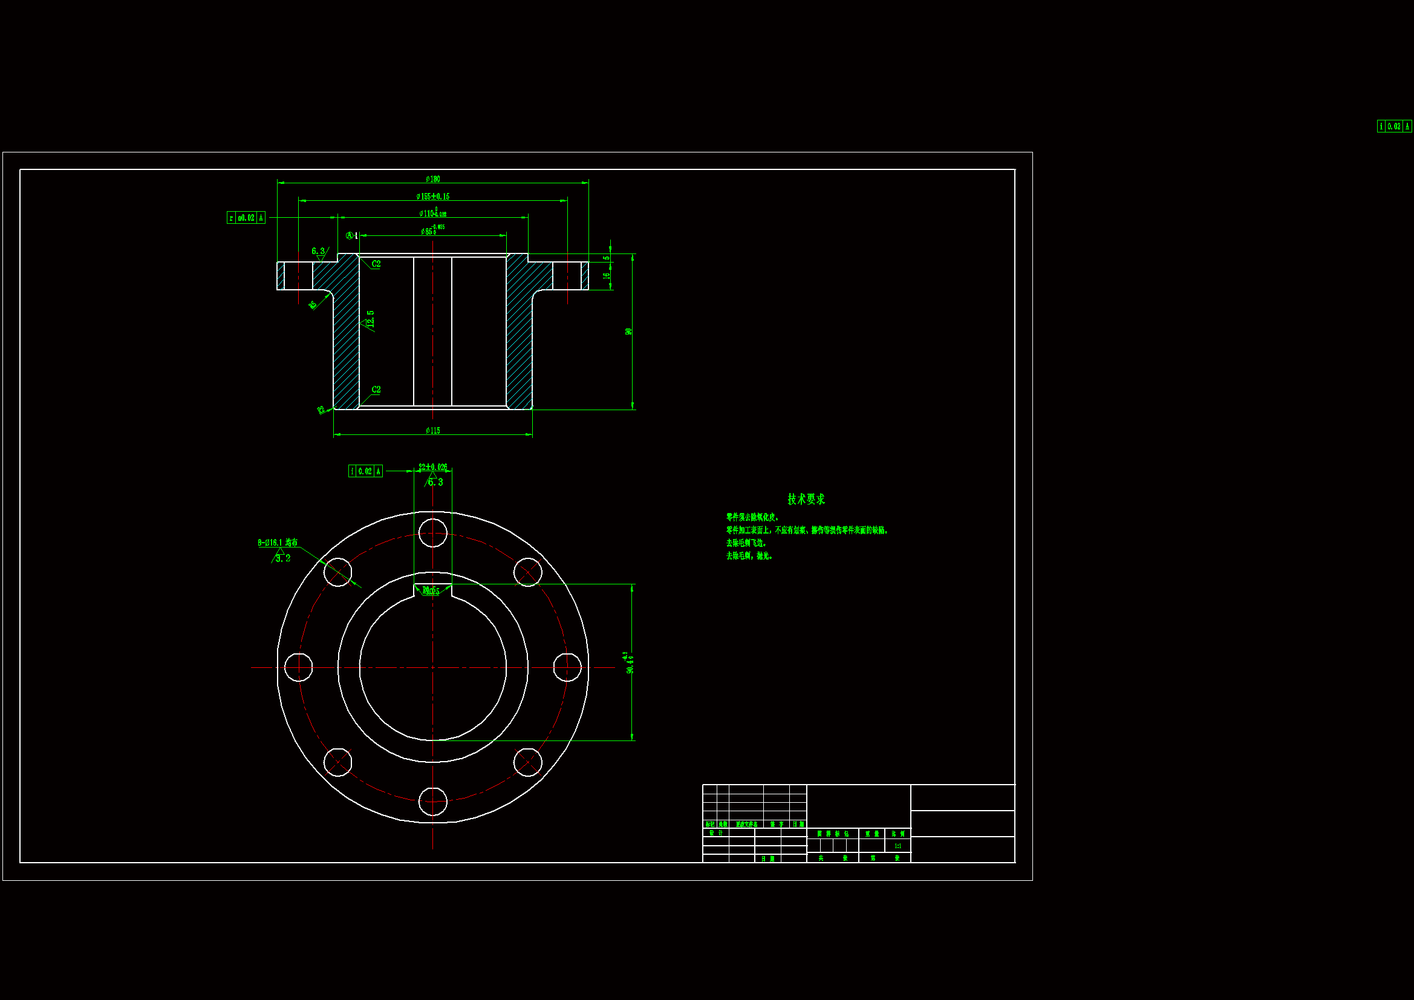Click the upper C2 chamfer label
The image size is (1414, 1000).
click(x=376, y=264)
